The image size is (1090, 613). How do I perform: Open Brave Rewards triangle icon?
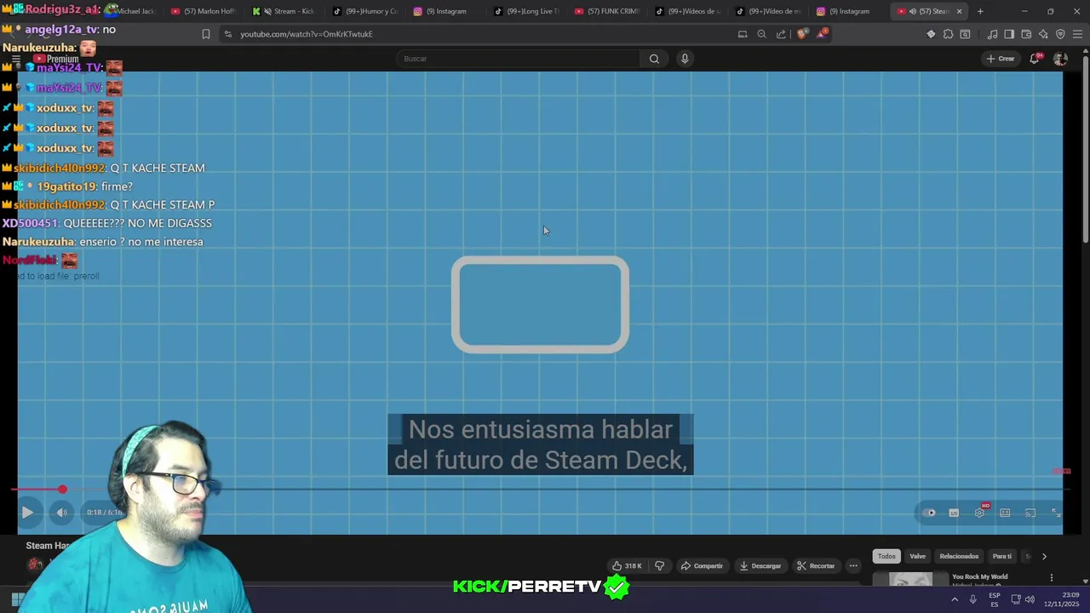pyautogui.click(x=822, y=34)
